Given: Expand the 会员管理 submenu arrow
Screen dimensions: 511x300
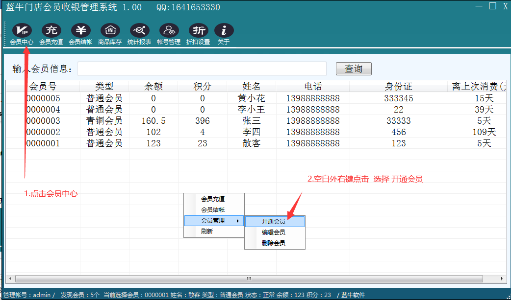Looking at the screenshot, I should click(x=238, y=221).
